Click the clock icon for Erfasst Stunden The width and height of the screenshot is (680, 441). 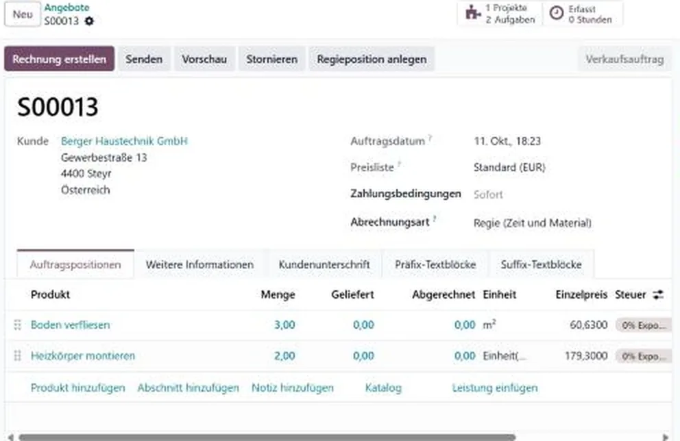pos(557,13)
